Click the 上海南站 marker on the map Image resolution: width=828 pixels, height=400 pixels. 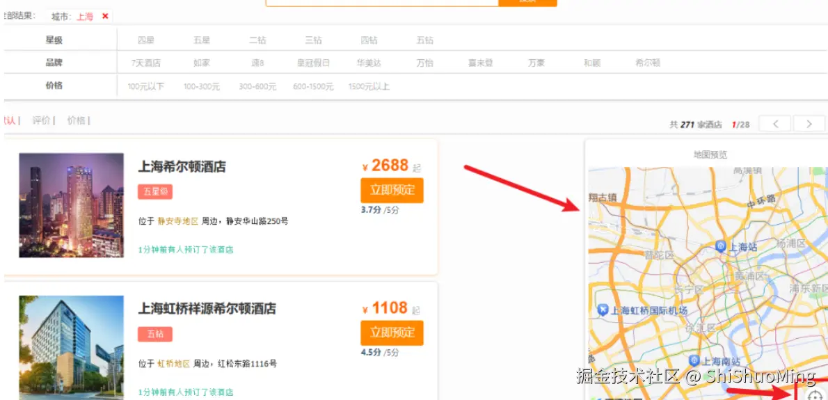tap(694, 361)
